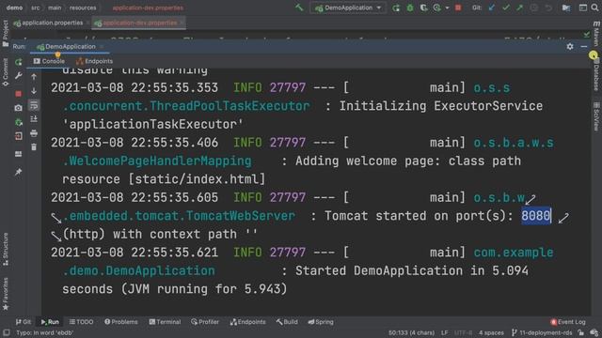This screenshot has height=338, width=602.
Task: Open the Event Log
Action: 568,322
